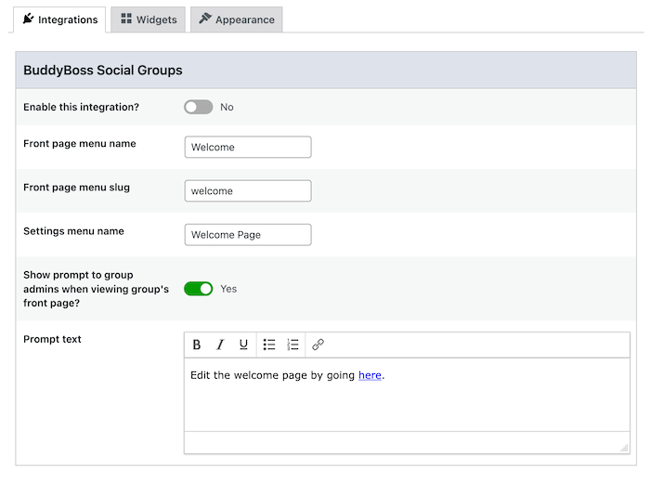Image resolution: width=650 pixels, height=481 pixels.
Task: Select the Integrations tab label
Action: point(68,19)
